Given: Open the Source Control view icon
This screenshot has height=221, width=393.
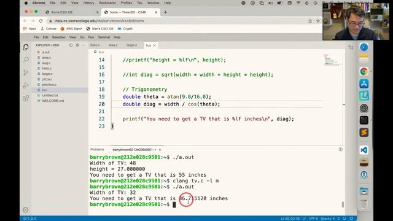Looking at the screenshot, I should [26, 72].
